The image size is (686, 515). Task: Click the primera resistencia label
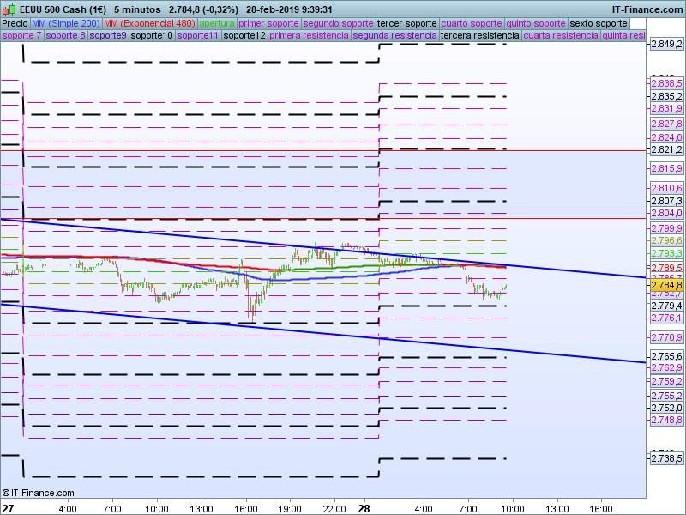pos(309,36)
